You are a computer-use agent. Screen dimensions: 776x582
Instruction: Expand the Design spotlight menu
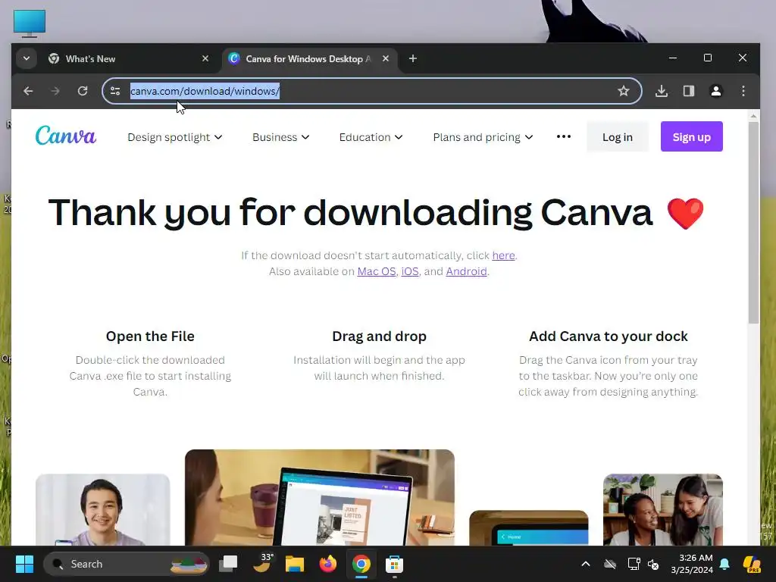point(175,137)
